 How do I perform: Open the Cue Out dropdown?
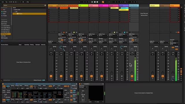click(175, 41)
